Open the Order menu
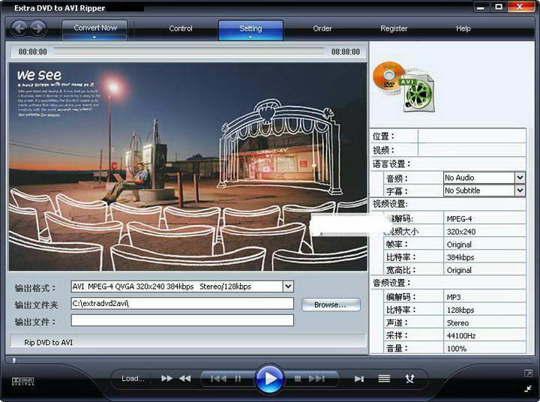Screen dimensions: 540x402 pyautogui.click(x=322, y=28)
